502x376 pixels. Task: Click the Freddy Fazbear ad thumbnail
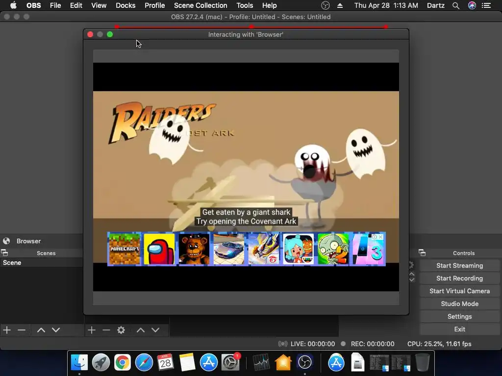pos(194,249)
